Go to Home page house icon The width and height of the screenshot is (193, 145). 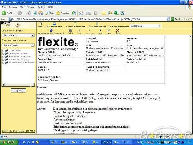pyautogui.click(x=41, y=13)
